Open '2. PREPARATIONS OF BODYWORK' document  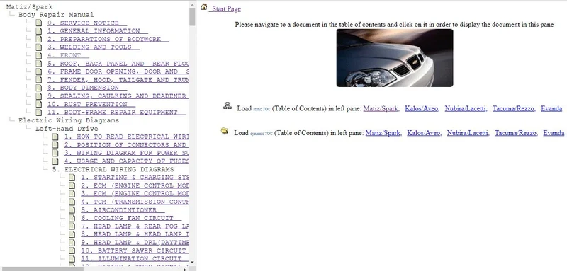(x=108, y=39)
